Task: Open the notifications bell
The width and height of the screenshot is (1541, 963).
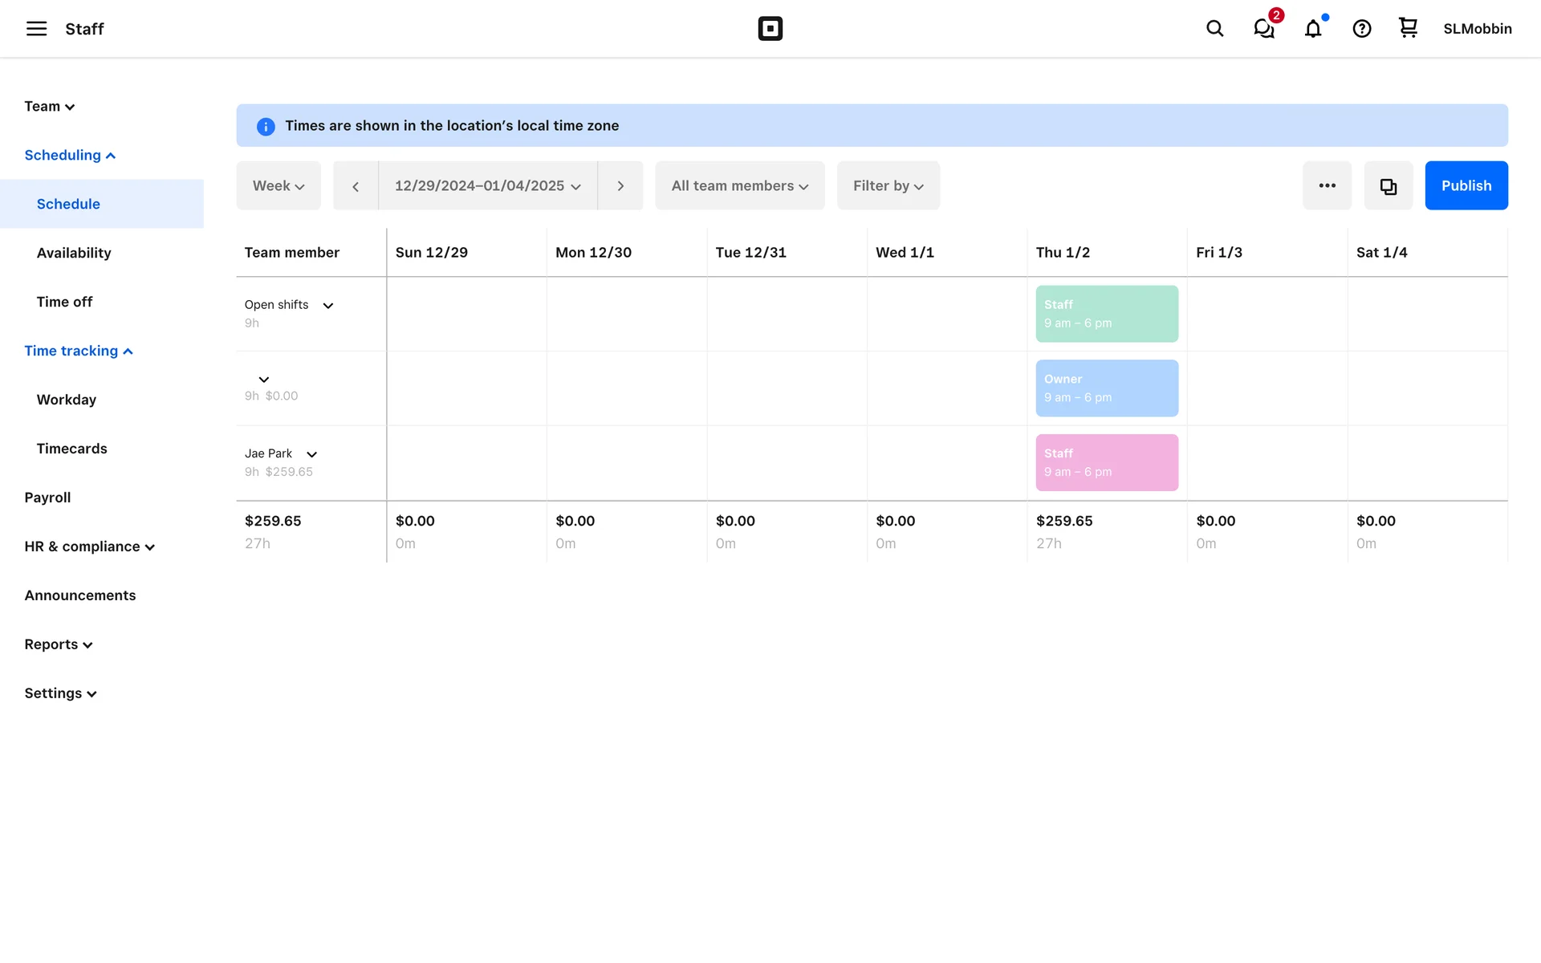Action: (x=1313, y=29)
